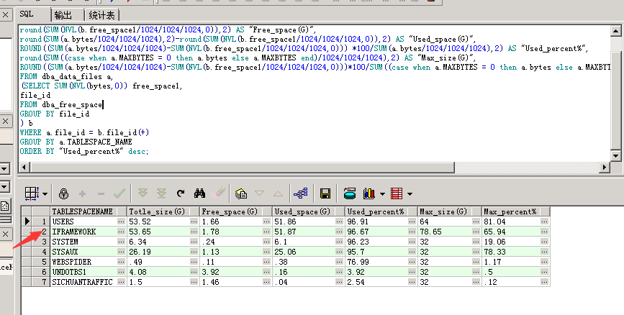
Task: Open the red grid export dropdown arrow
Action: tap(408, 194)
